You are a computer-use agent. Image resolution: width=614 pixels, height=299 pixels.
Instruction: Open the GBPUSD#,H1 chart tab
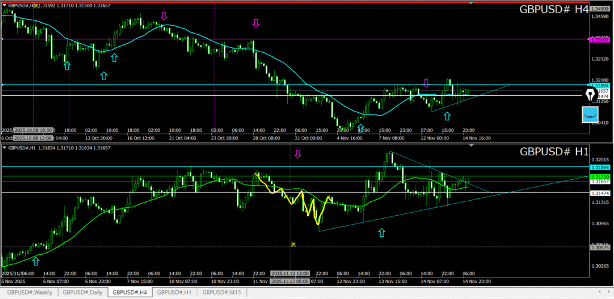175,292
